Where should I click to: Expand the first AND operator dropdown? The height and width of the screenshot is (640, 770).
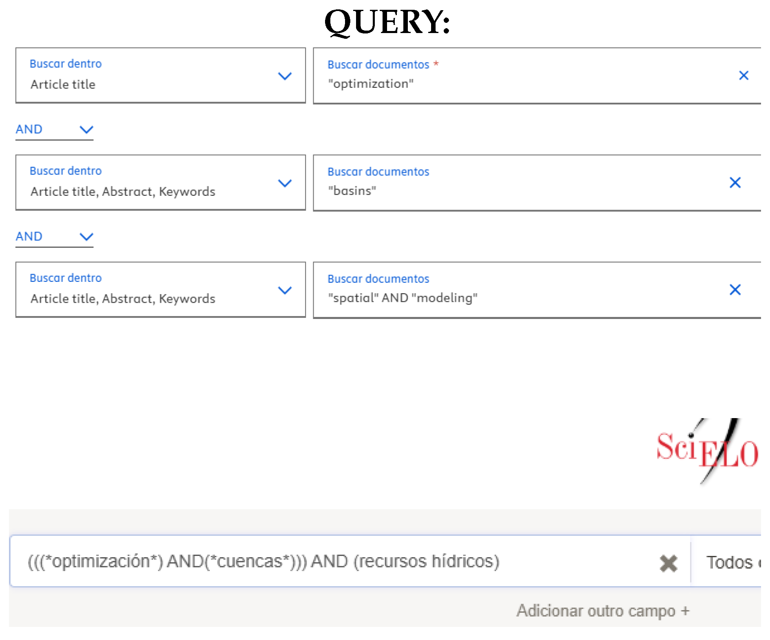pos(86,130)
